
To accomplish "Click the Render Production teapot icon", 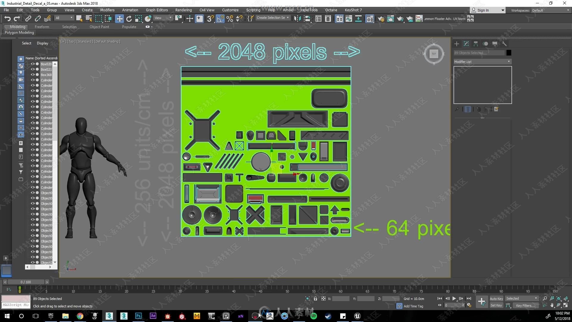I will tap(400, 19).
